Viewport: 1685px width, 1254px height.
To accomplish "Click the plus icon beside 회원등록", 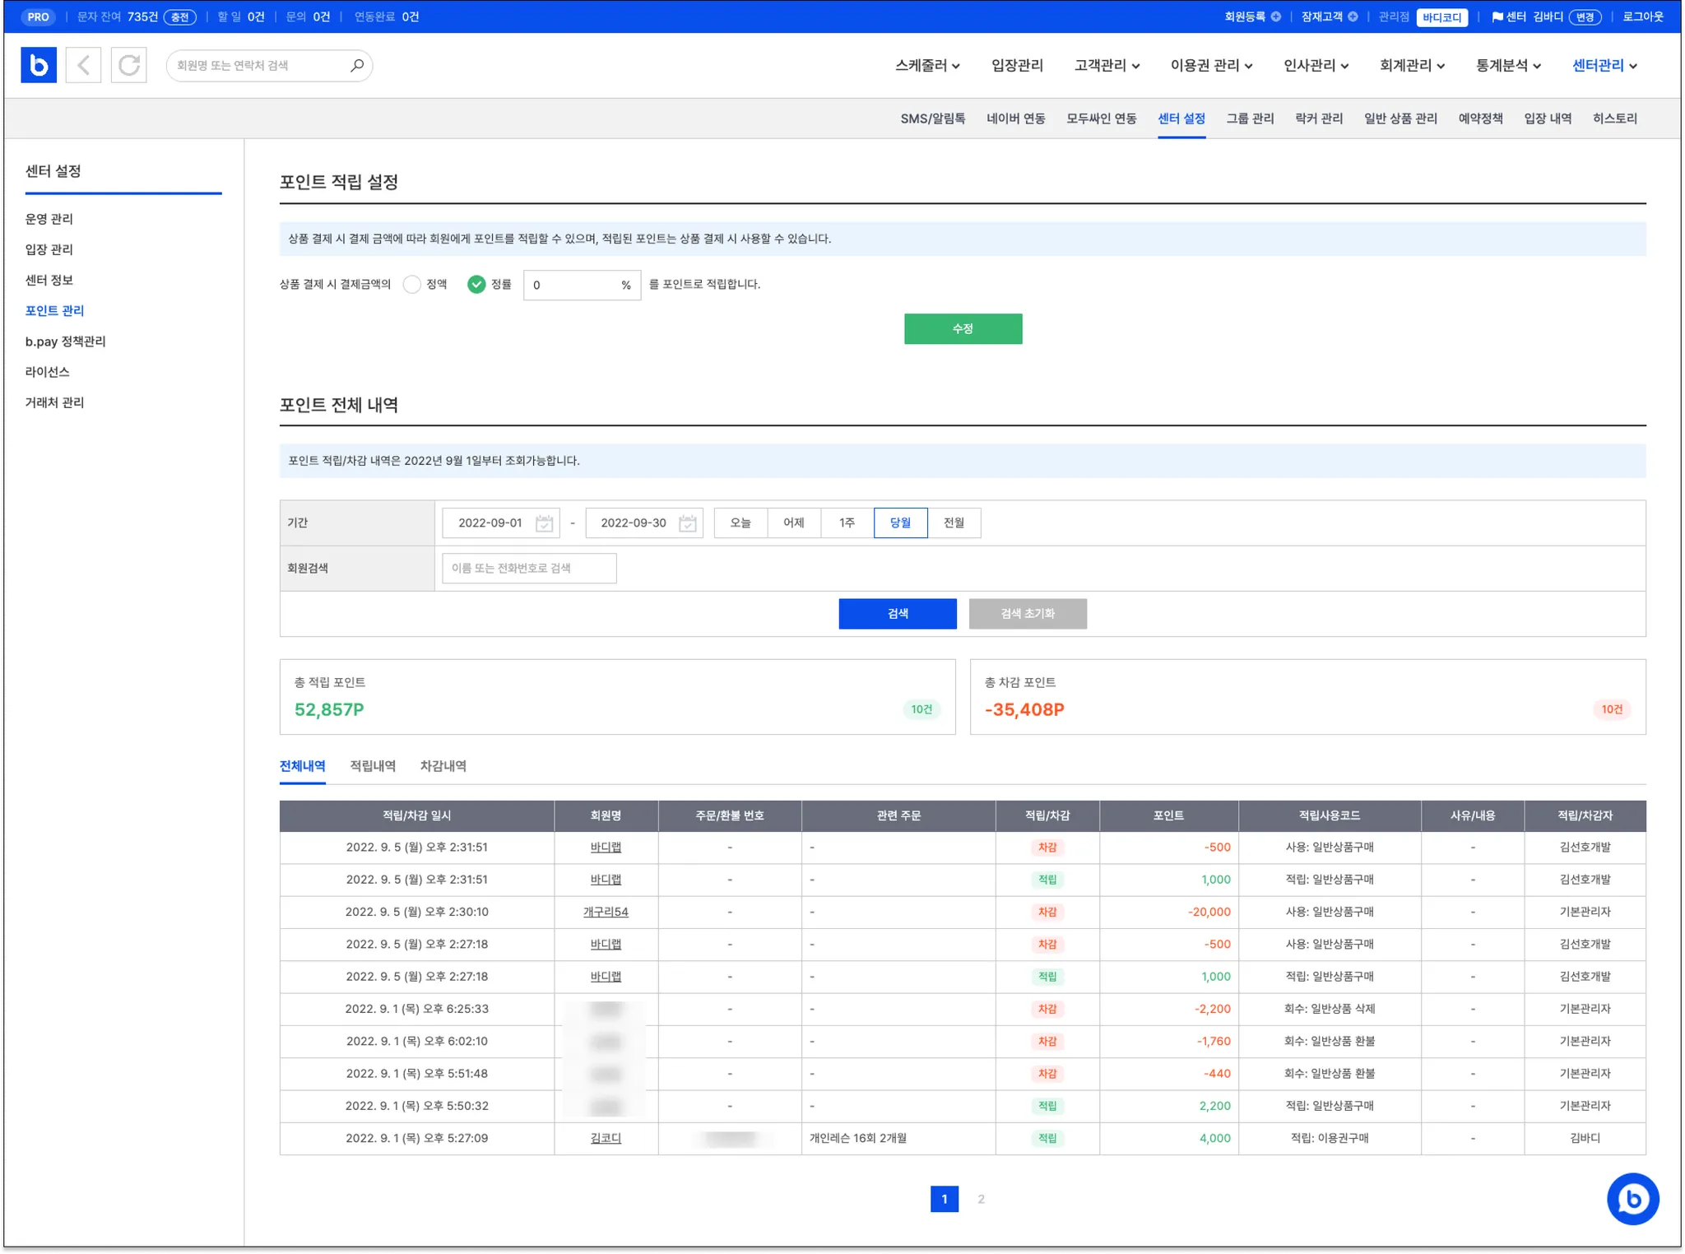I will (1276, 16).
